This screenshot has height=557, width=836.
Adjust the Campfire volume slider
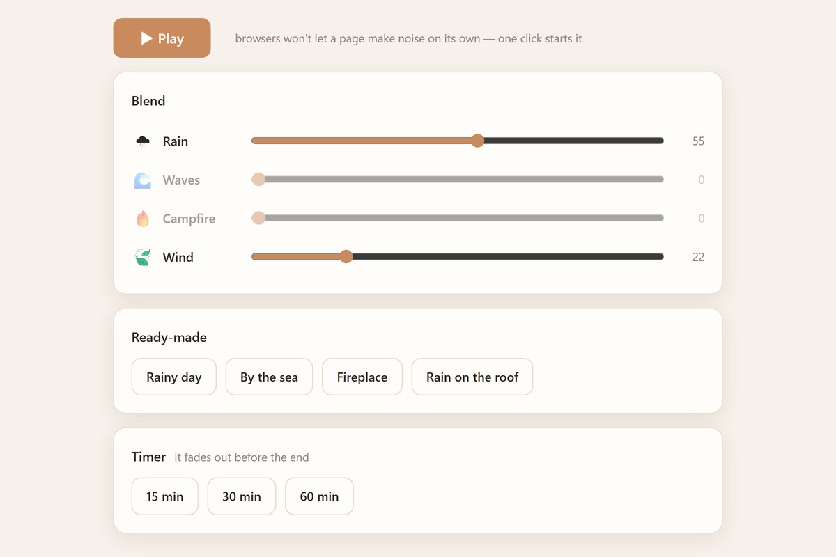coord(458,219)
